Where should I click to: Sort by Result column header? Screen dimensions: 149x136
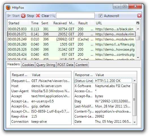[x=83, y=23]
